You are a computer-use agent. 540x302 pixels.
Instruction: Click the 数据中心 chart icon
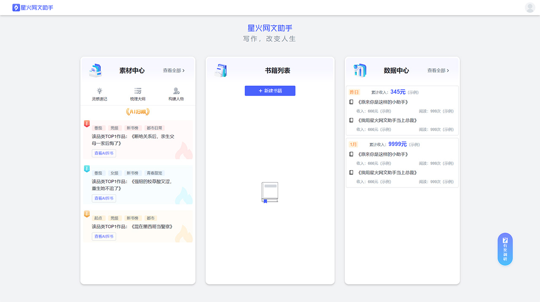click(359, 70)
